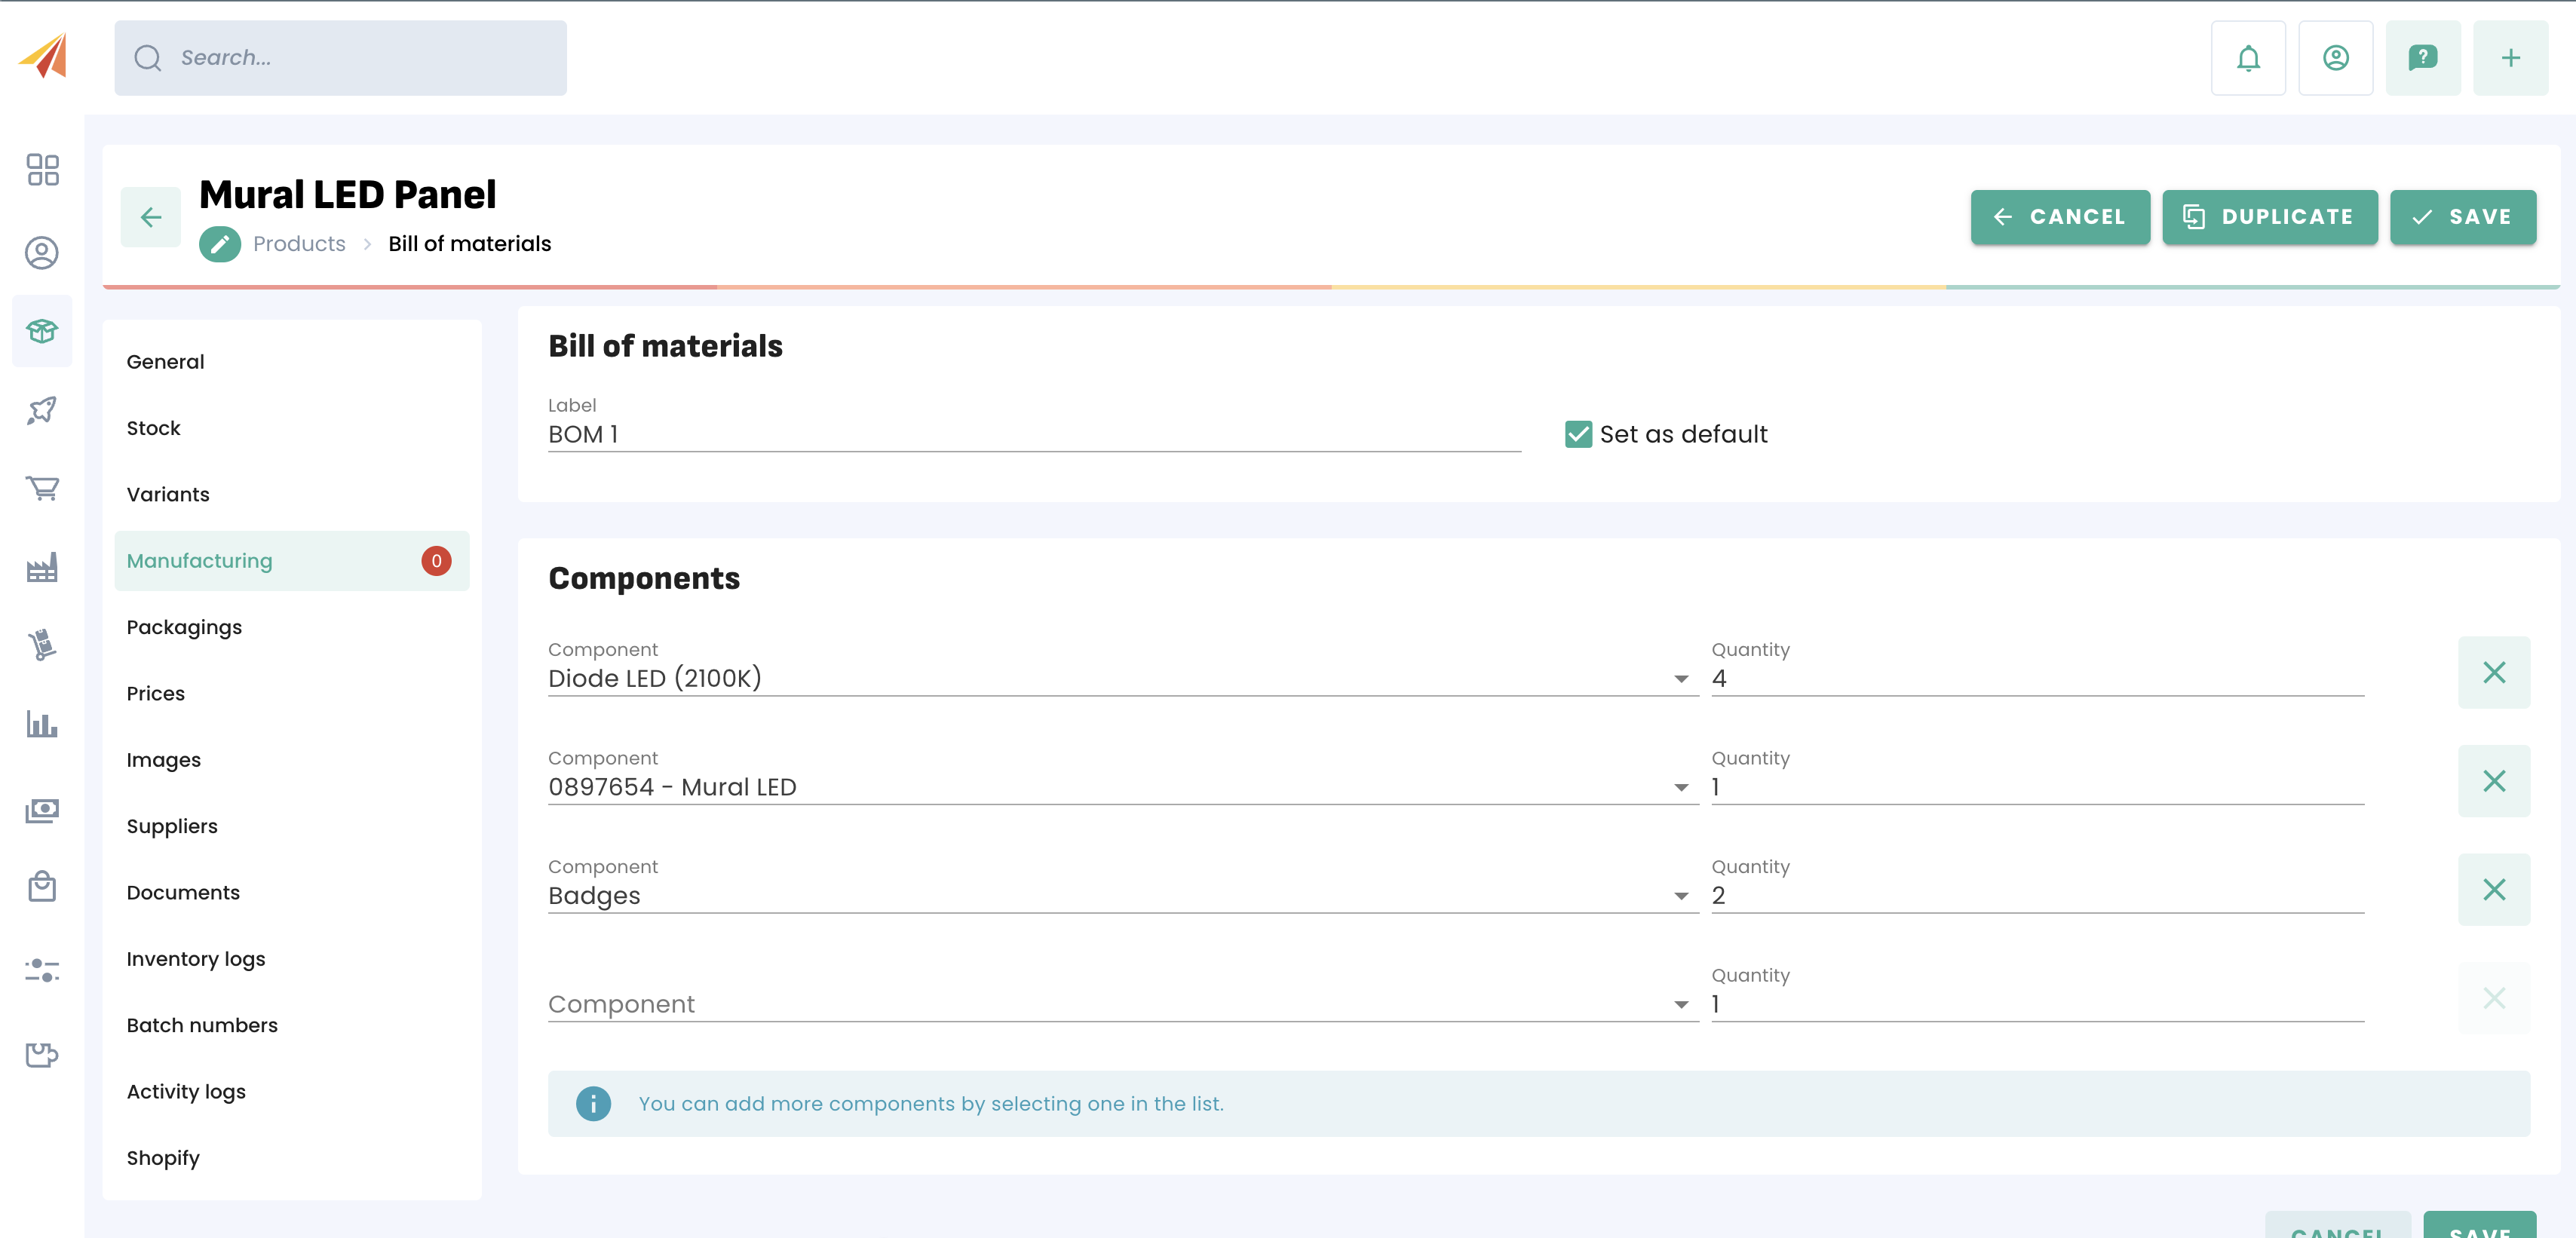2576x1238 pixels.
Task: Open the shopping cart sidebar icon
Action: tap(42, 488)
